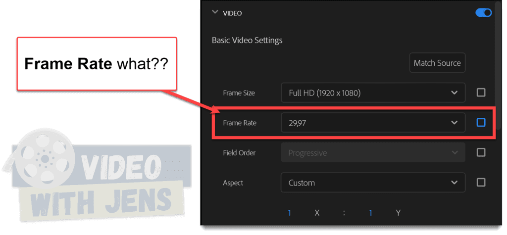Screen dimensions: 507x235
Task: Click the Frame Rate label
Action: tap(240, 123)
